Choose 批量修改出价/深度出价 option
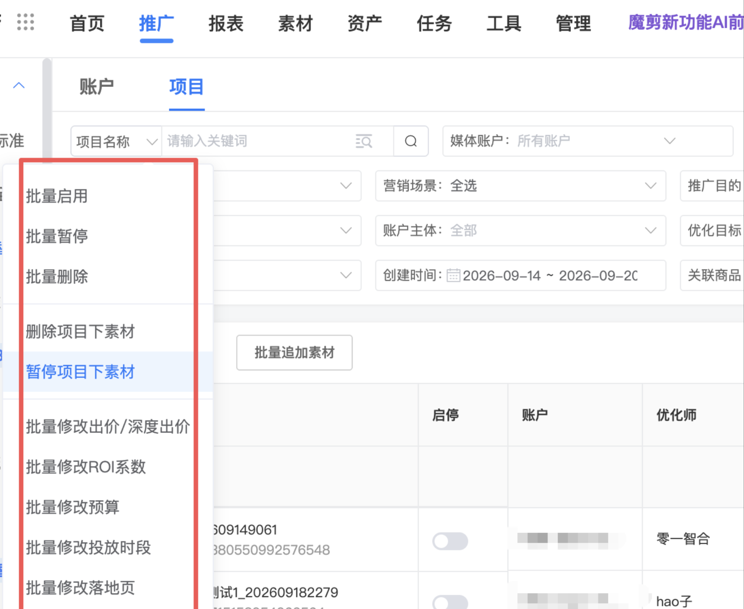Image resolution: width=744 pixels, height=609 pixels. 108,426
